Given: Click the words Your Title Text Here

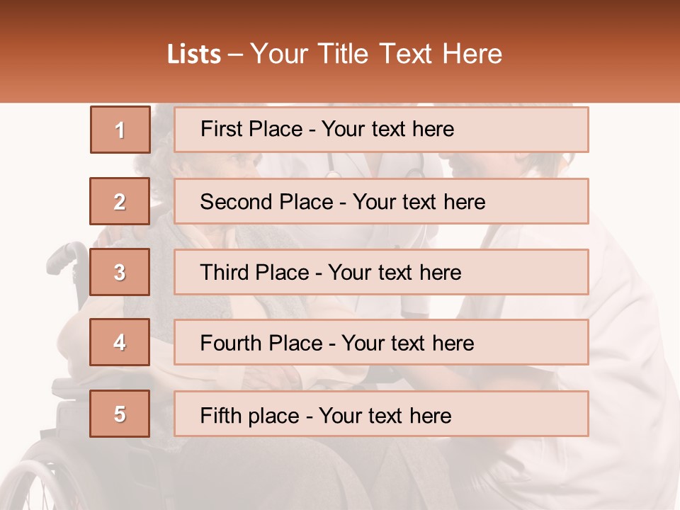Looking at the screenshot, I should [376, 54].
